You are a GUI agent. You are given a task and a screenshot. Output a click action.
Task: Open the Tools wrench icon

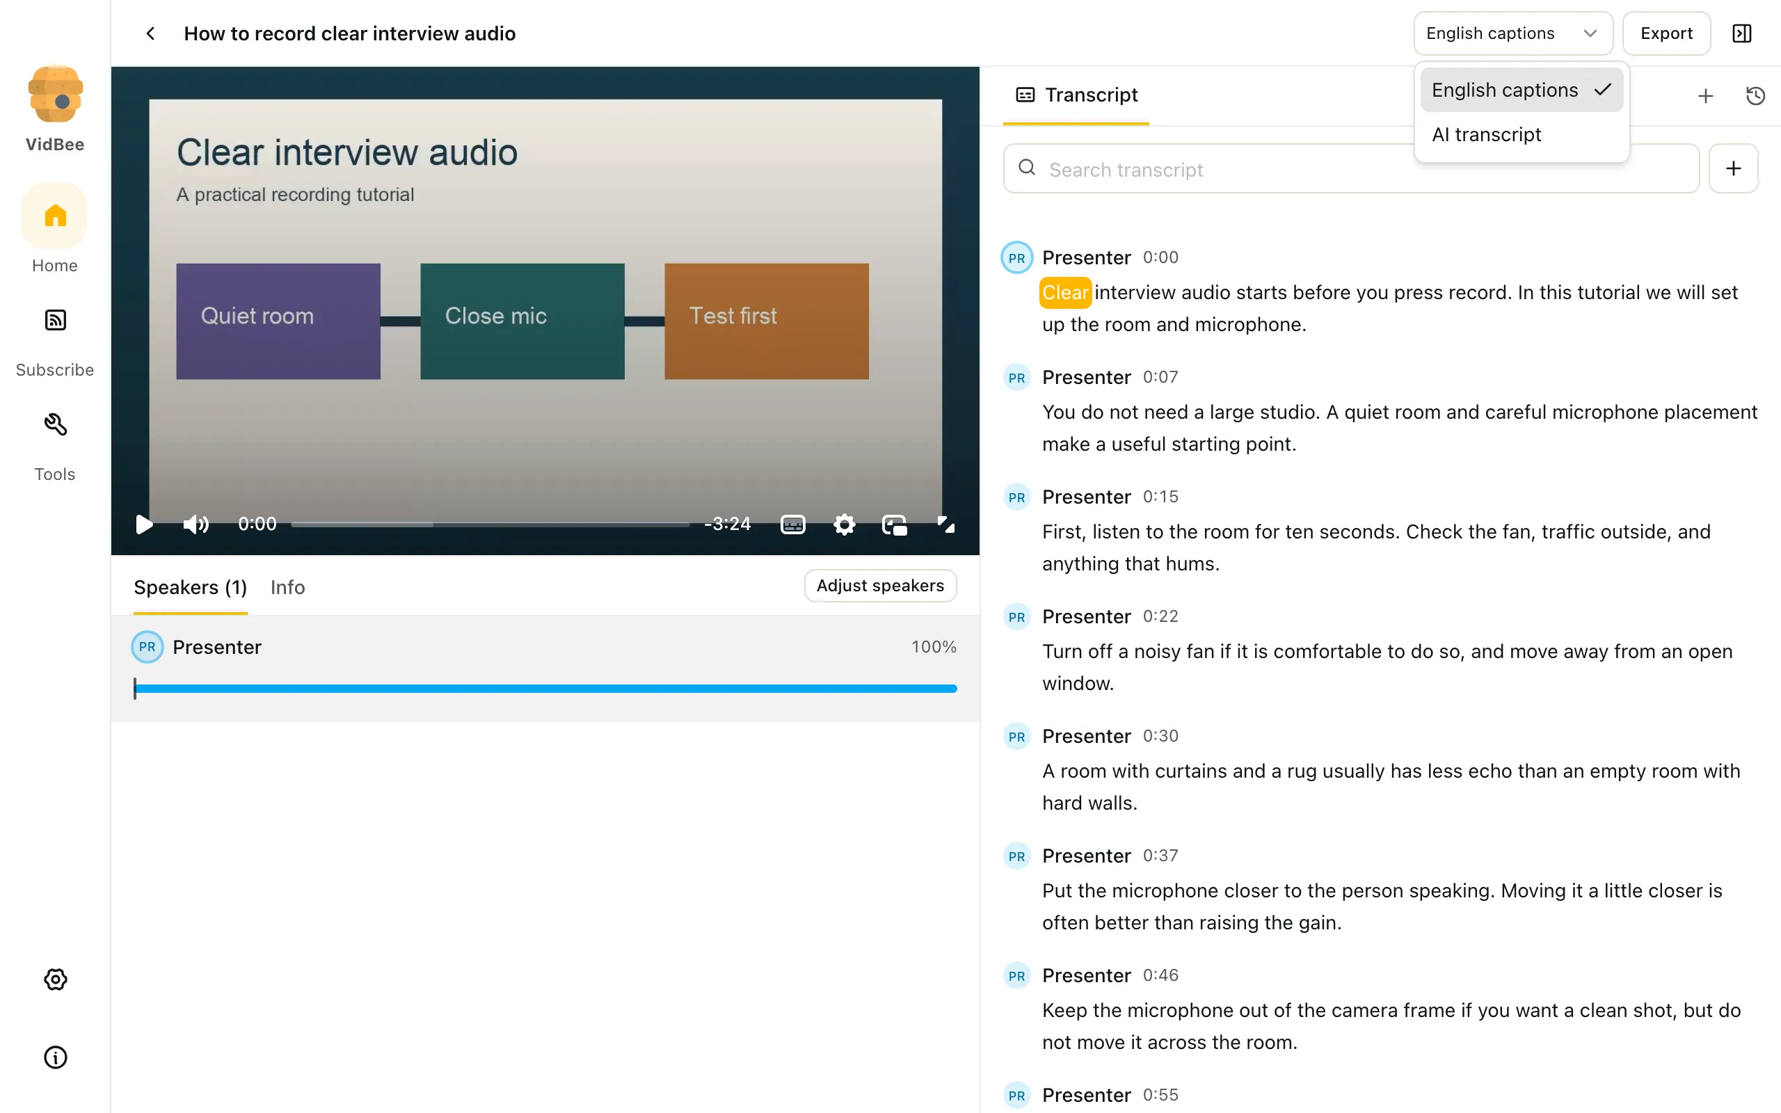click(55, 425)
